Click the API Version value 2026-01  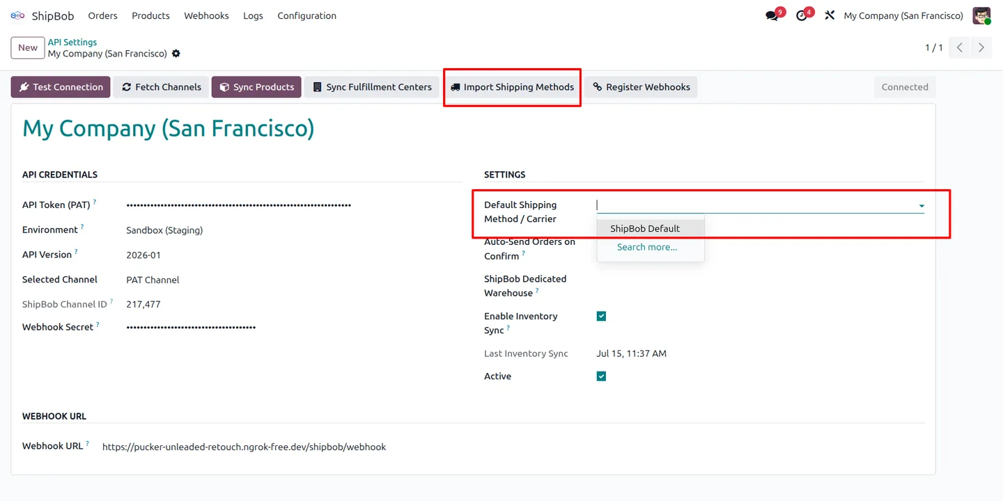[x=143, y=255]
